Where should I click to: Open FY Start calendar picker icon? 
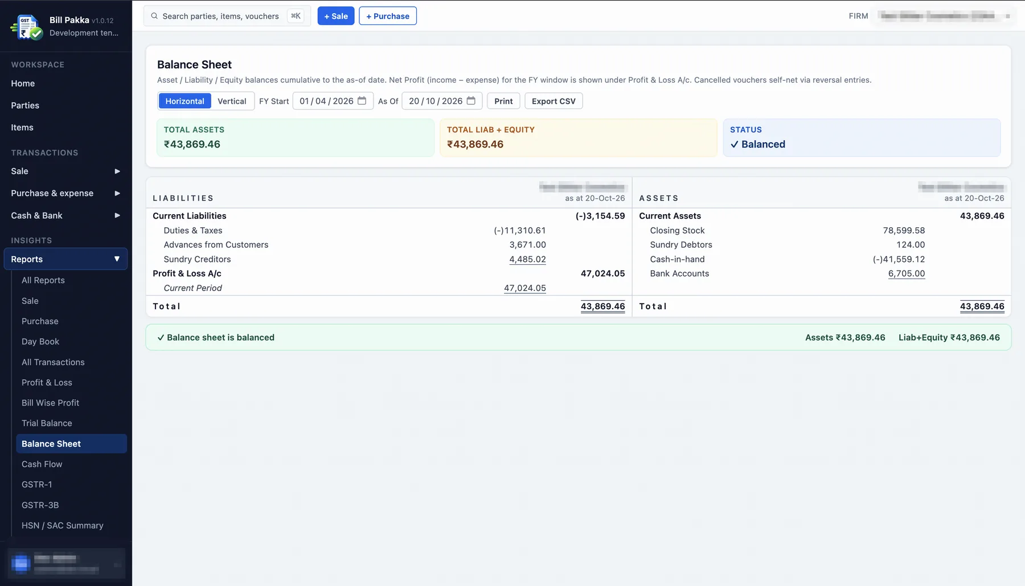[x=362, y=101]
